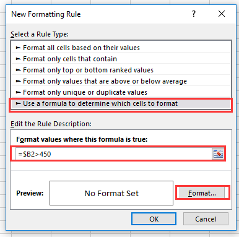This screenshot has height=237, width=239.
Task: Click arrow bullet beside 'Use a formula to determine'
Action: coord(19,103)
